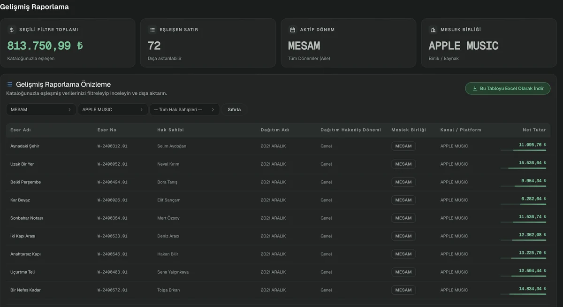The image size is (563, 307).
Task: Click work number W-2400026.01
Action: [x=113, y=200]
